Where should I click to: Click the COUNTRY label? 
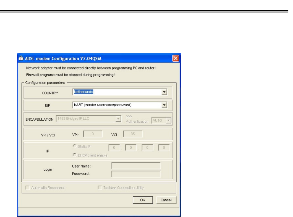pos(50,93)
